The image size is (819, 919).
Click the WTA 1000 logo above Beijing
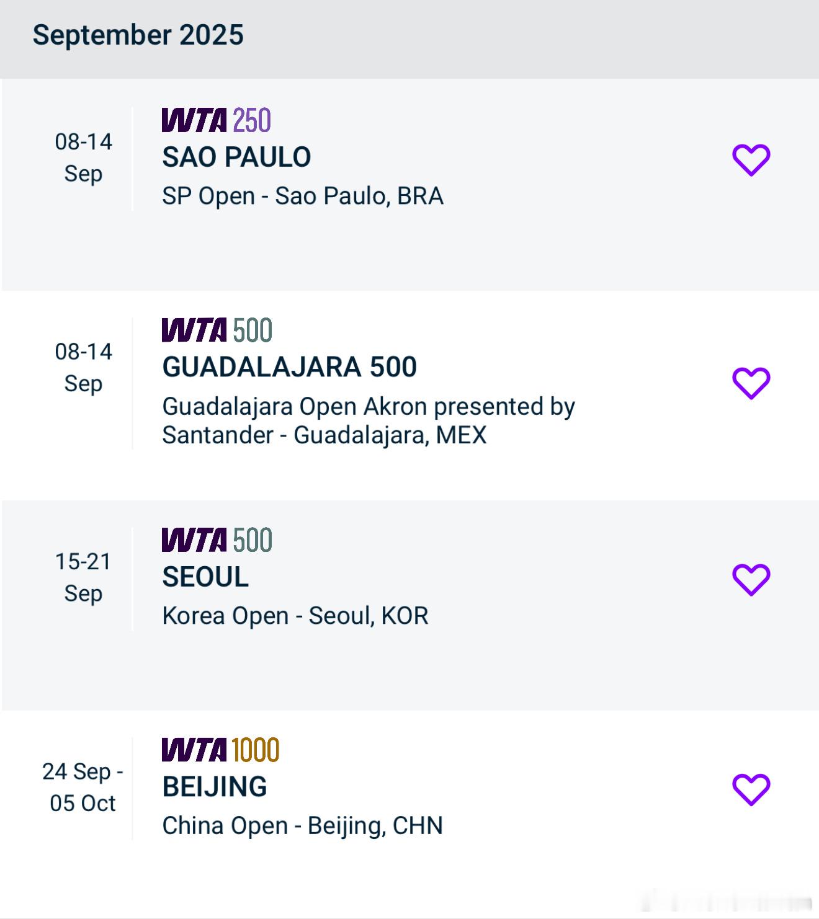[221, 750]
